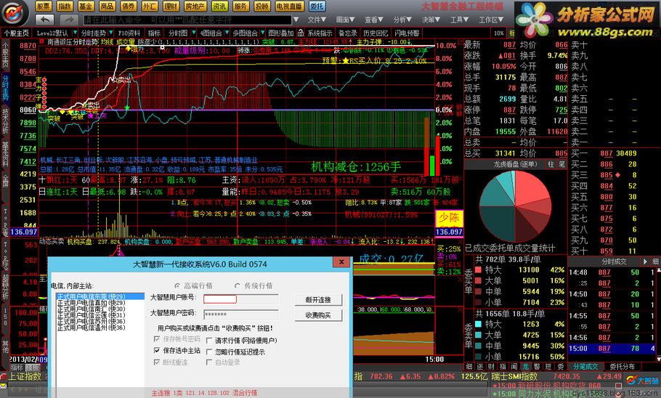
Task: Open the 备忘录 tab button
Action: [348, 33]
